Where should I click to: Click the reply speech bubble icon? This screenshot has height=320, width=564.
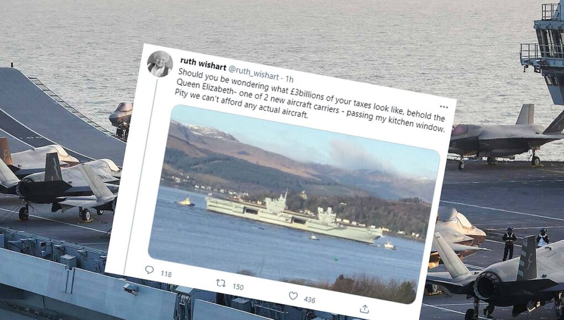point(149,270)
